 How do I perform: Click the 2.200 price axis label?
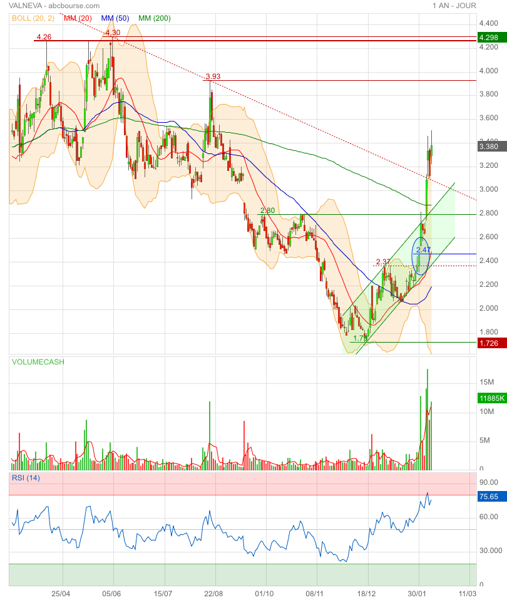pos(489,284)
